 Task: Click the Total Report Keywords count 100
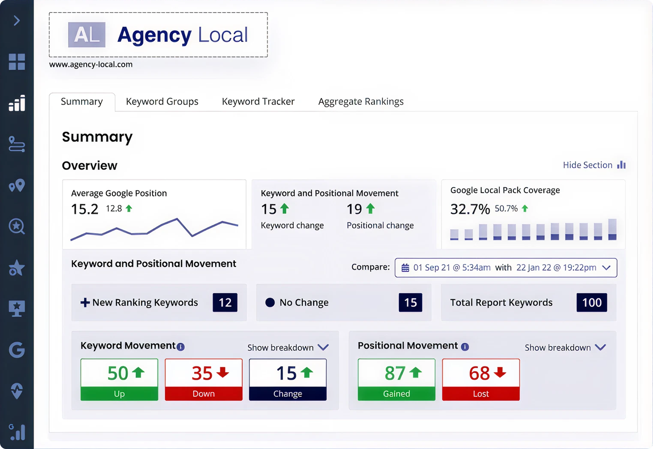point(592,303)
